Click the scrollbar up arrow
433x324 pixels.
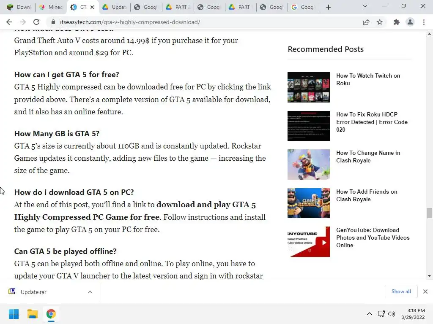click(x=429, y=34)
